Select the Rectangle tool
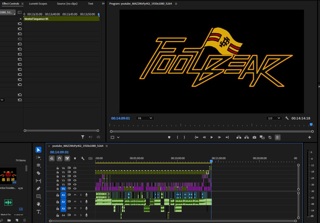The image size is (320, 223). (x=38, y=196)
